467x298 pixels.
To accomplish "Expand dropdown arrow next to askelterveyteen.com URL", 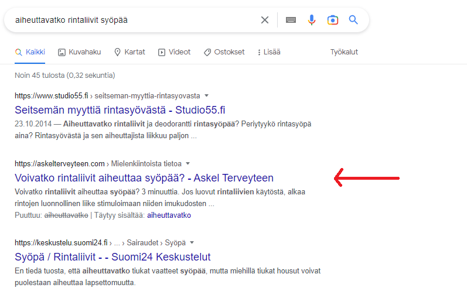I will point(188,163).
